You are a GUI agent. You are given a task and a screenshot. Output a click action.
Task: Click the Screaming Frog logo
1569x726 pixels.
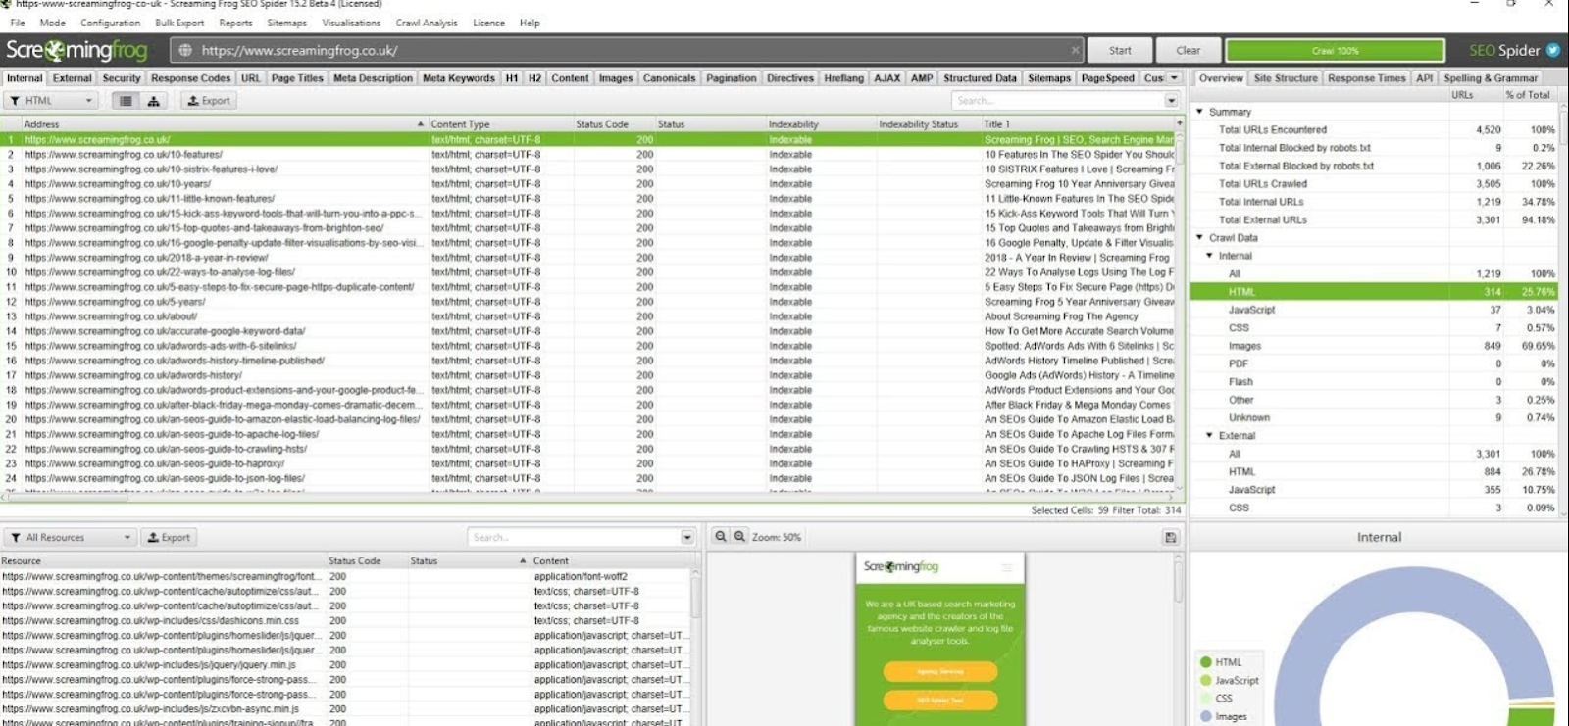76,50
